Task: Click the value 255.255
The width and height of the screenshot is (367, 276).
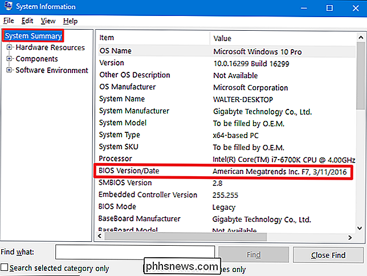Action: 225,195
